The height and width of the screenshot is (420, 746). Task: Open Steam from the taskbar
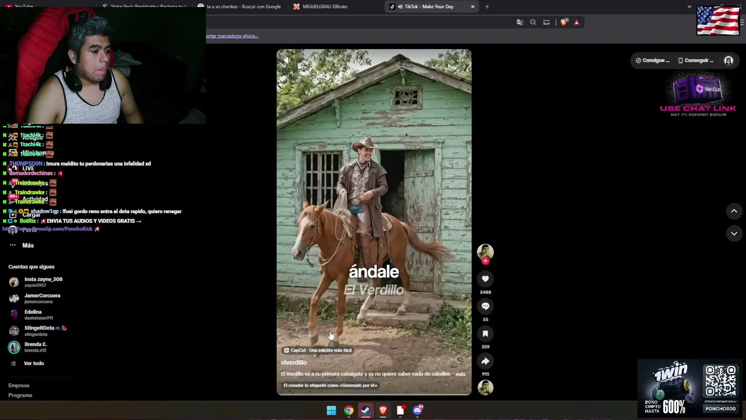[365, 411]
